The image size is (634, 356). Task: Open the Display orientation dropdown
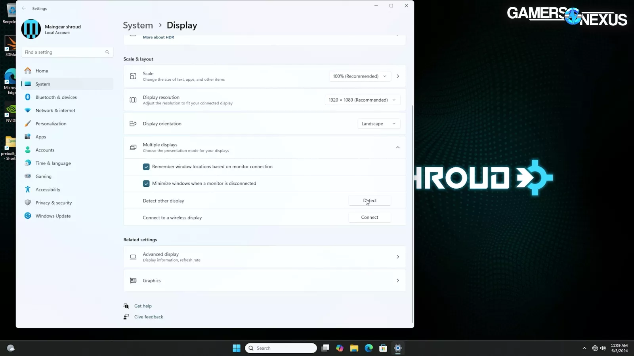[x=378, y=124]
